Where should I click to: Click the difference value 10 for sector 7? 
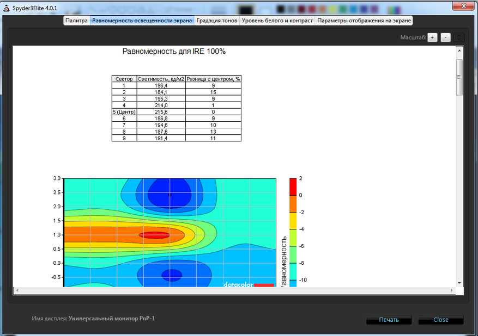pos(213,125)
